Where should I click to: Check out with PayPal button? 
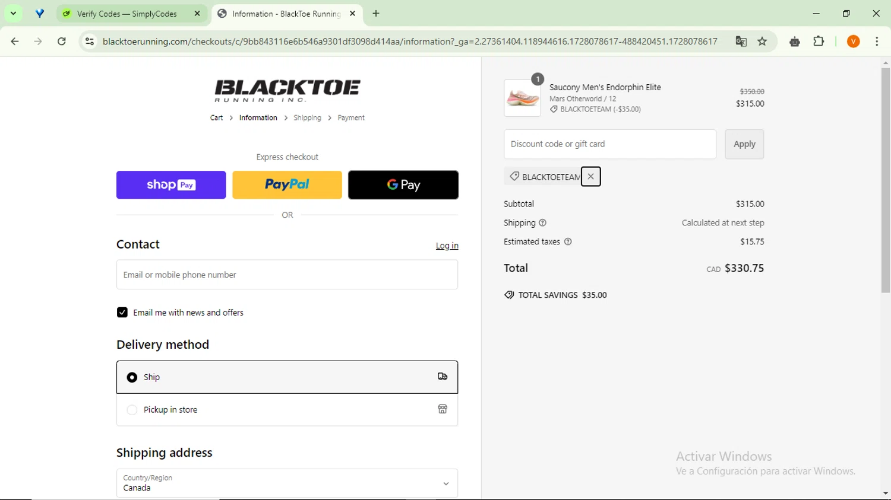tap(287, 184)
